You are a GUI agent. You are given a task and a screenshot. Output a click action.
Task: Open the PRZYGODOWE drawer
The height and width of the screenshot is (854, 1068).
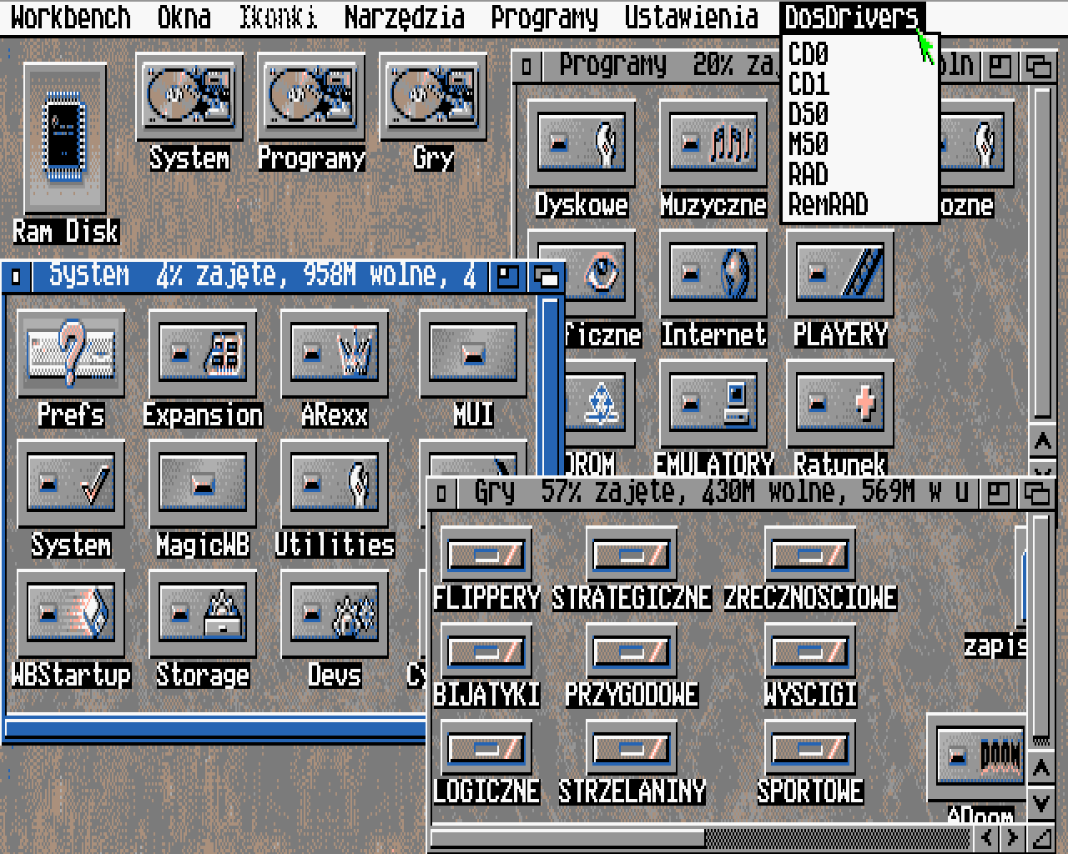pos(632,651)
